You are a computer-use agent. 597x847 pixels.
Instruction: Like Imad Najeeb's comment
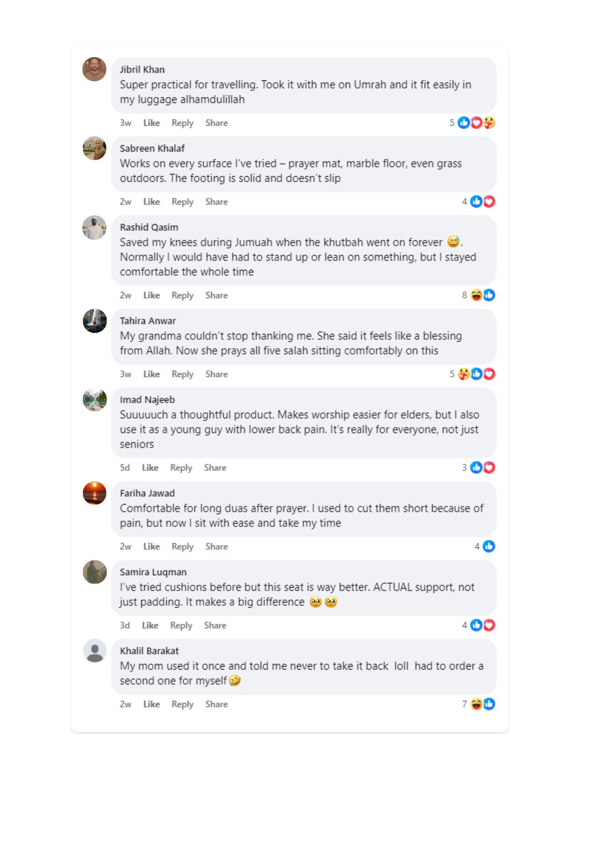point(150,468)
